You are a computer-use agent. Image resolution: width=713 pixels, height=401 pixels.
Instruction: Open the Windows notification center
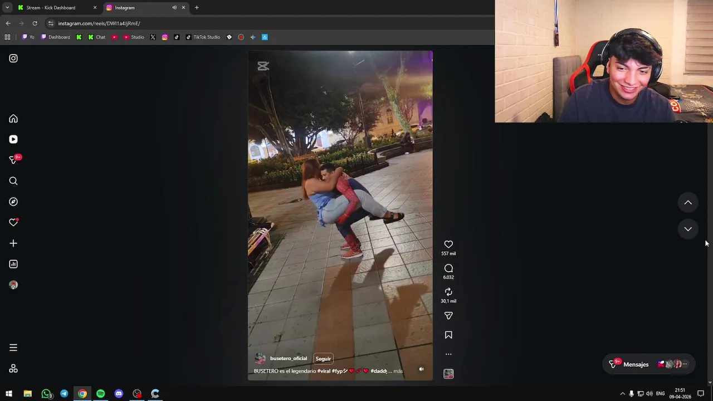pos(701,394)
